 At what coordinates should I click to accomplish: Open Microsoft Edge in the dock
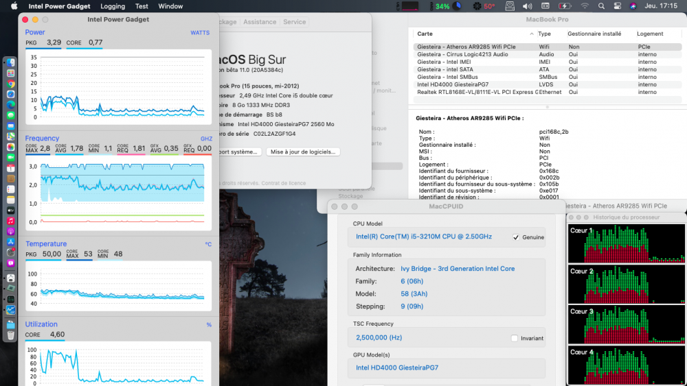point(11,105)
